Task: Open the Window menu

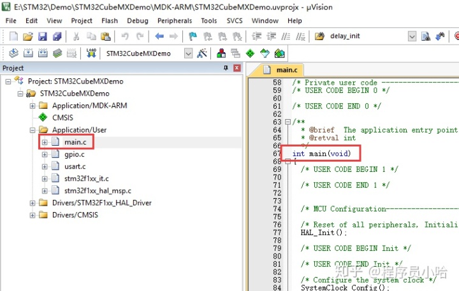Action: pos(265,21)
